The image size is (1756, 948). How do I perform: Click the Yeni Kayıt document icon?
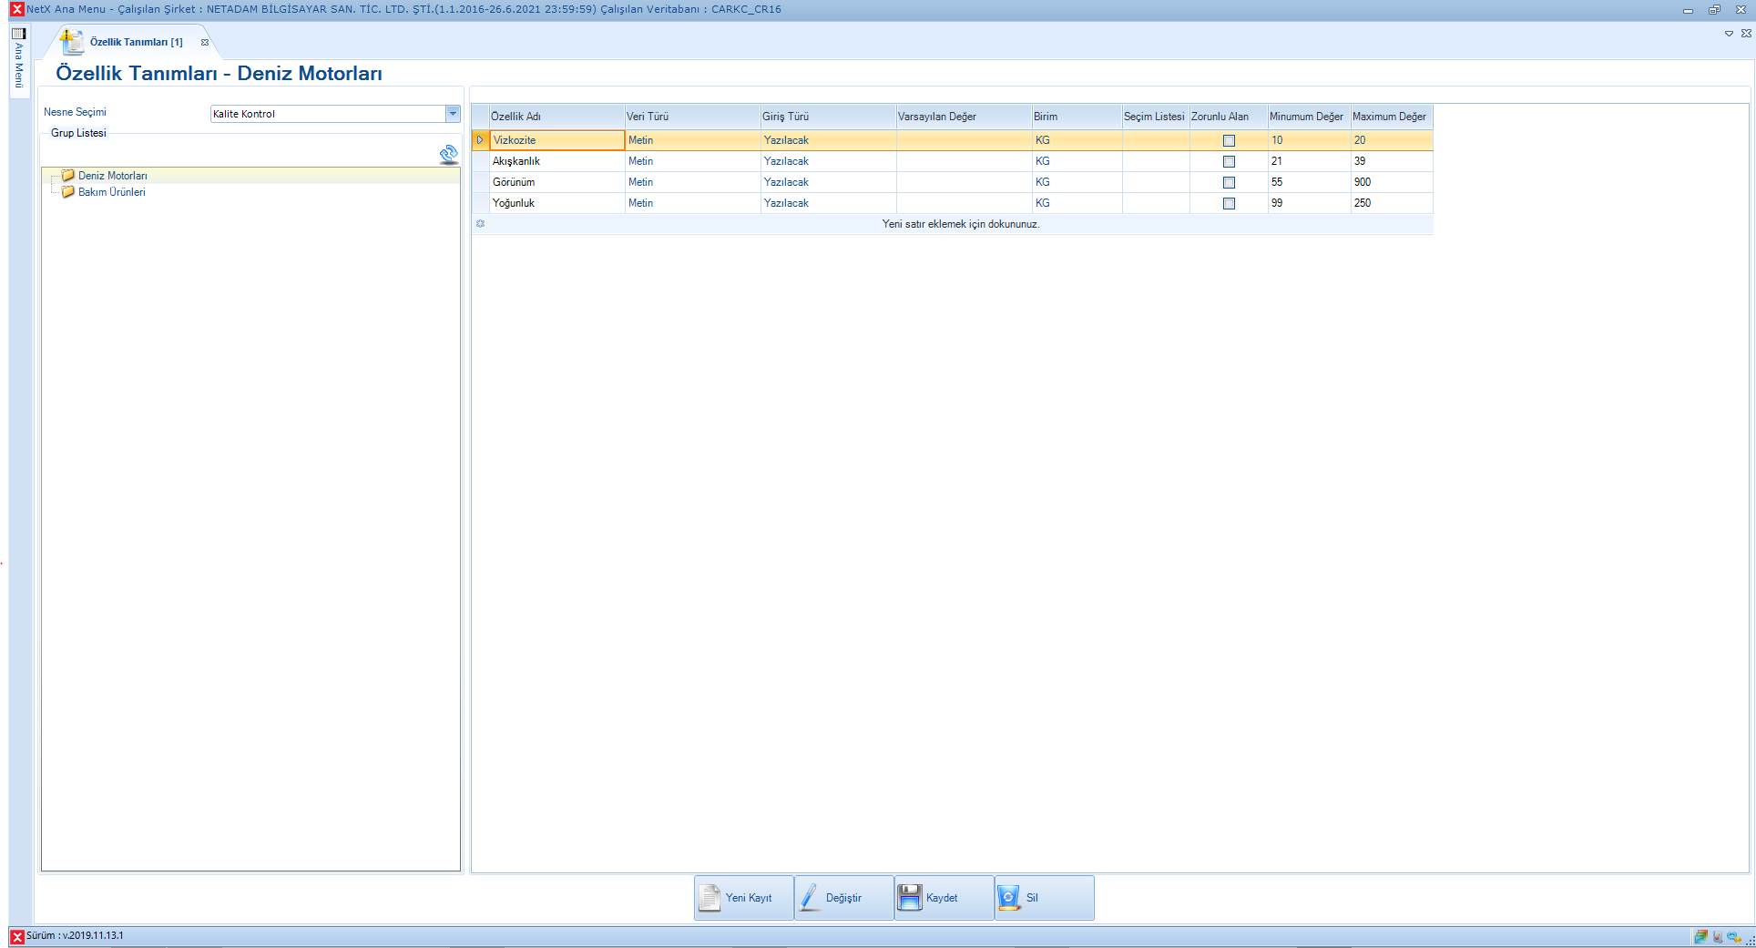point(710,898)
